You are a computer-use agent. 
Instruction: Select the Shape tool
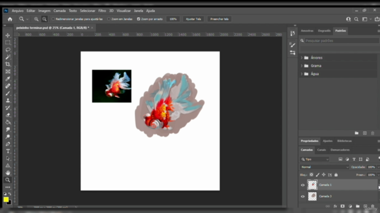[x=8, y=166]
